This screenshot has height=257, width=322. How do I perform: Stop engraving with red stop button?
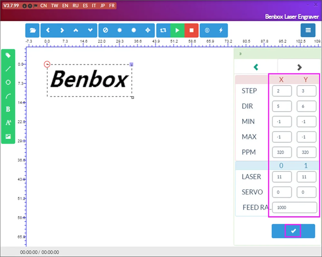191,30
